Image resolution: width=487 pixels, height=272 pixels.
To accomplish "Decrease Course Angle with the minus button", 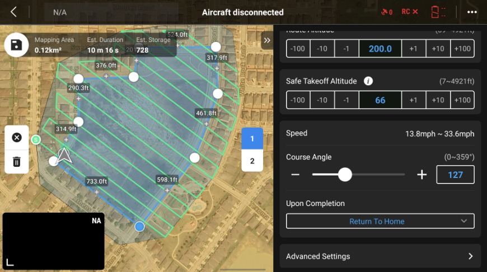I will coord(296,175).
